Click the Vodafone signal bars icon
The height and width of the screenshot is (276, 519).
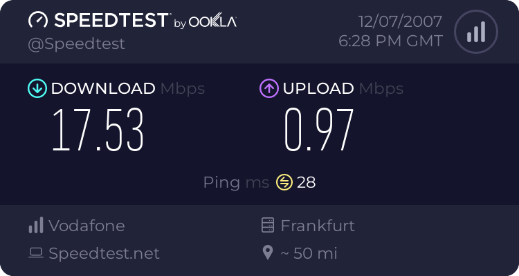[x=36, y=226]
